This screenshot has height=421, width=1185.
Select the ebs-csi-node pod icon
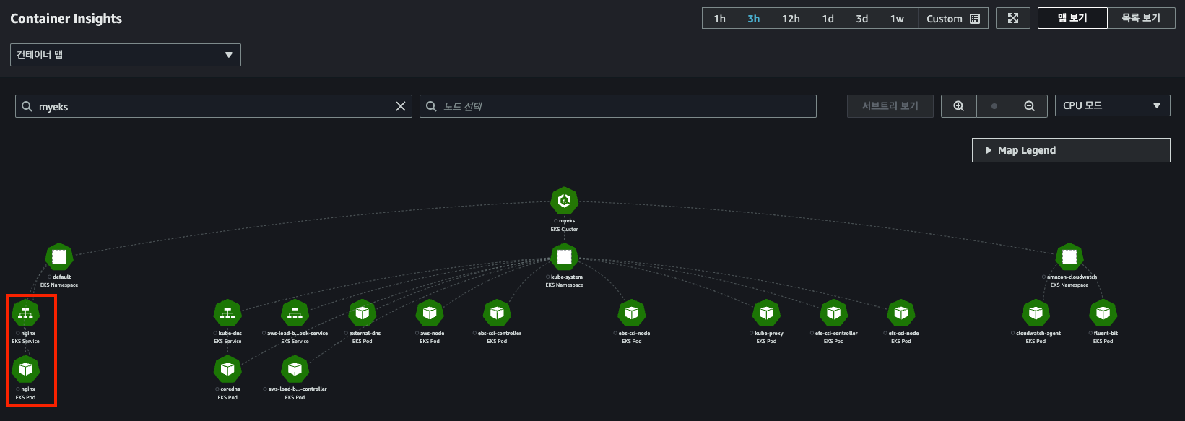[632, 313]
